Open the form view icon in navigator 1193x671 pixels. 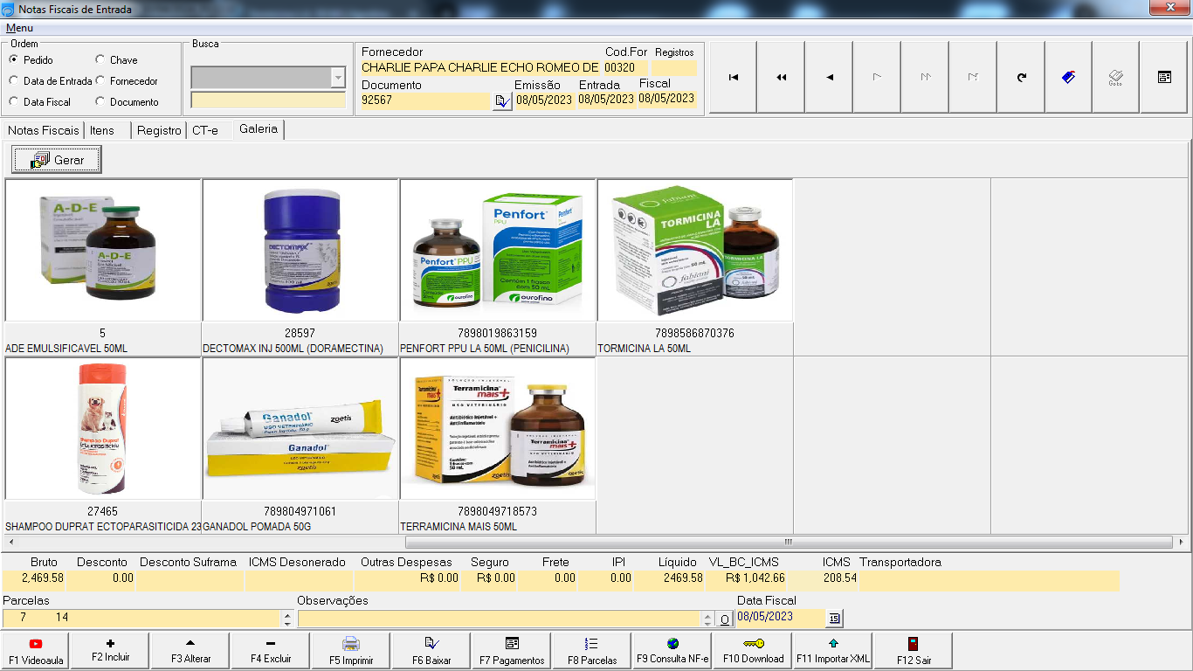click(x=1164, y=78)
